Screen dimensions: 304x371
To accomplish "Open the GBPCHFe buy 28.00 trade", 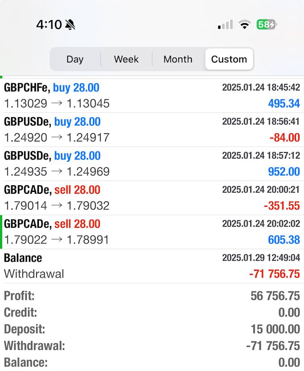I will (152, 95).
